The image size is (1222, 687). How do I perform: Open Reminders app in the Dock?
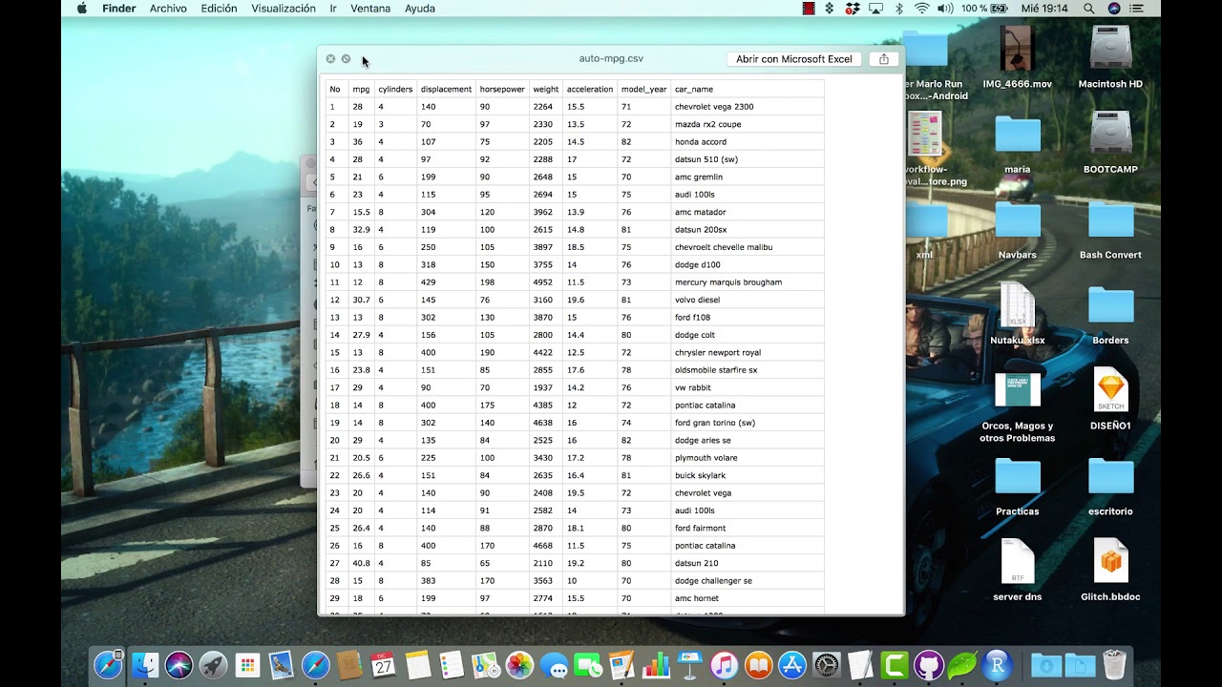point(452,665)
